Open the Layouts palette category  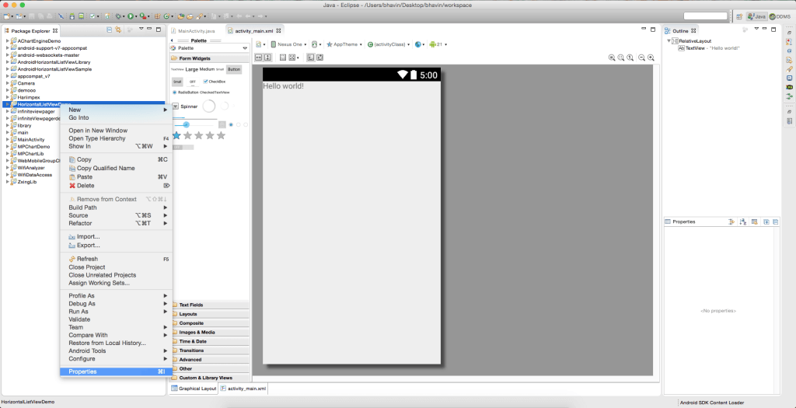pyautogui.click(x=210, y=314)
